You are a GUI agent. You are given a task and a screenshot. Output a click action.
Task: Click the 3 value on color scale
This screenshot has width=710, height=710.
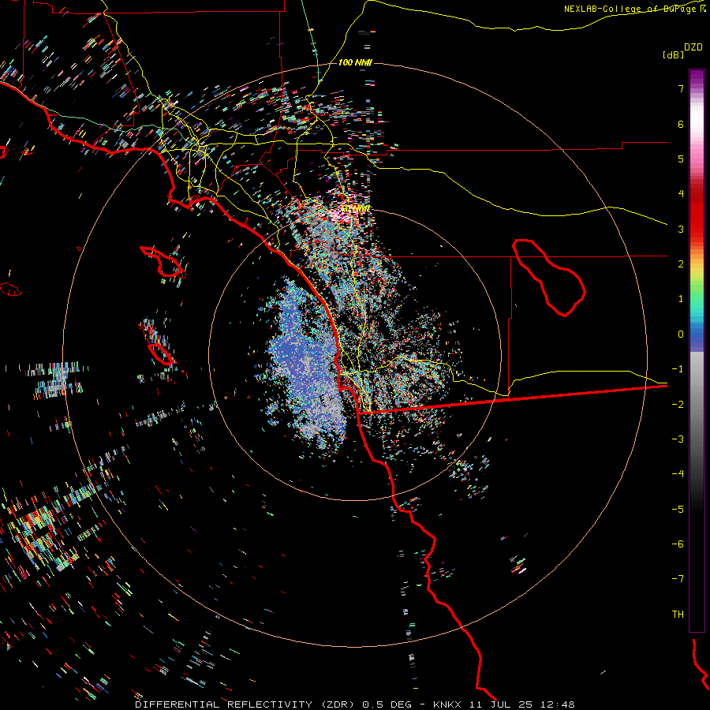pos(681,229)
